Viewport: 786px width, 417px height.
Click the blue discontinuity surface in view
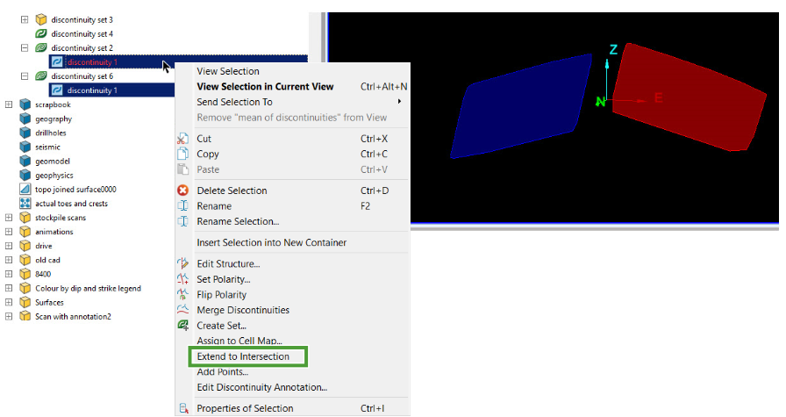(x=521, y=105)
